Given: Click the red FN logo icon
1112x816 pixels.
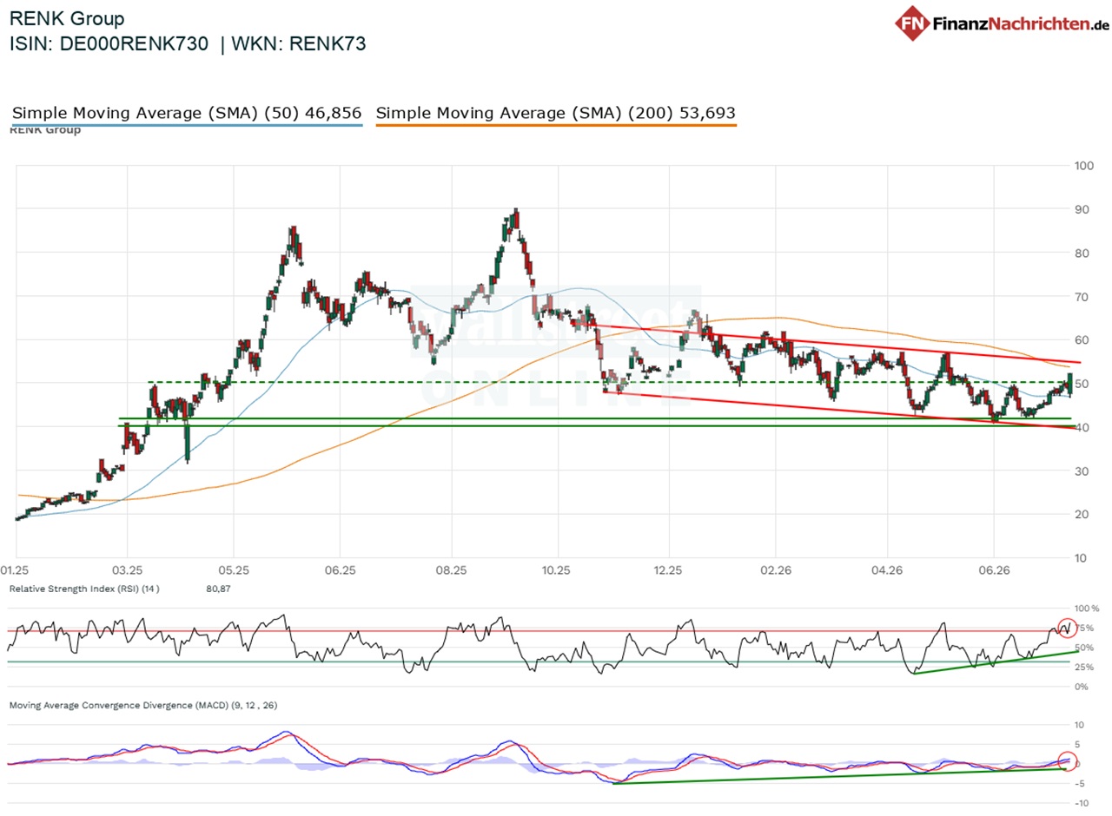Looking at the screenshot, I should (x=912, y=23).
